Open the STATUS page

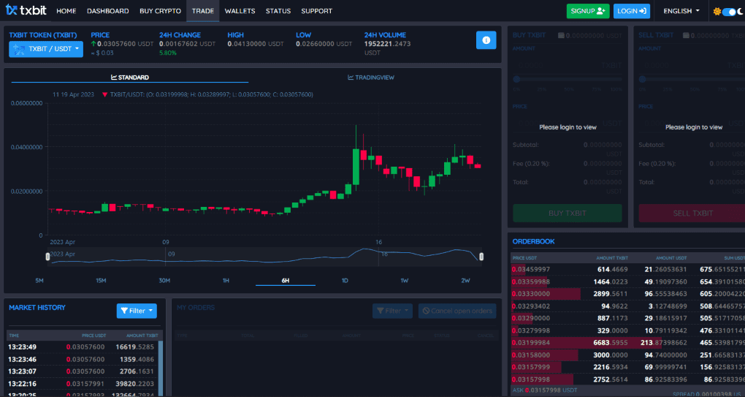[278, 11]
